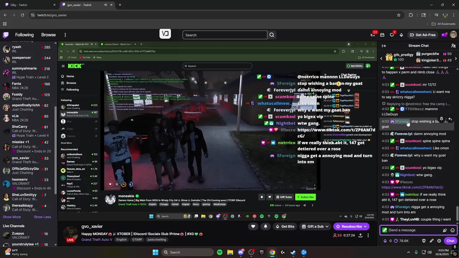Open the more options dots beside Browse
This screenshot has width=459, height=258.
(x=65, y=35)
